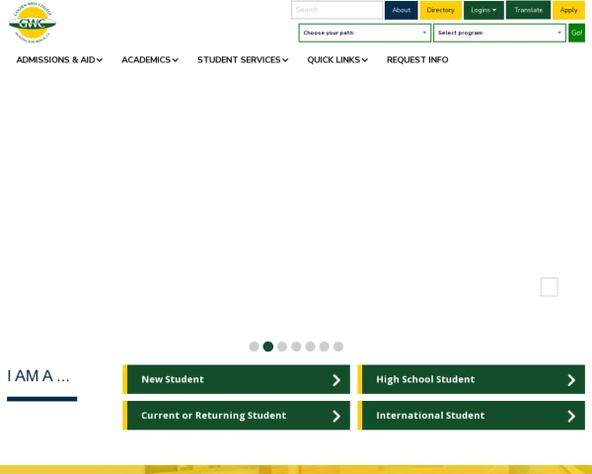Click the arrow icon on International Student
The height and width of the screenshot is (474, 592).
coord(570,416)
